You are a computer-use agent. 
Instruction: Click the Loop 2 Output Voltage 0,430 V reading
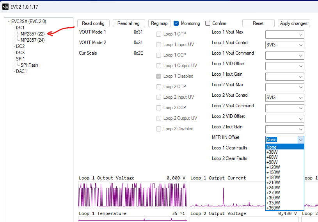[x=288, y=213]
